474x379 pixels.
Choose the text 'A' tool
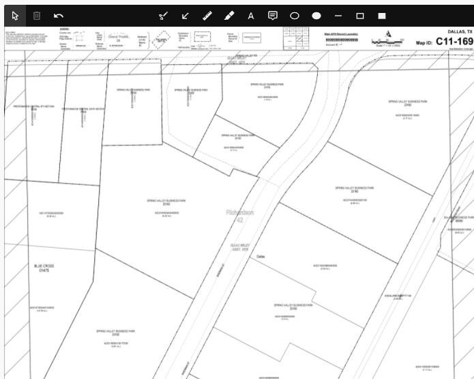click(250, 15)
